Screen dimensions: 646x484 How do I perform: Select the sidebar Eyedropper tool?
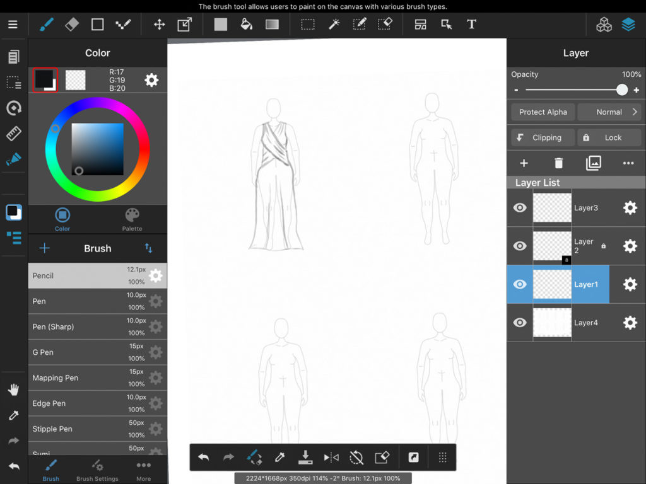tap(14, 415)
